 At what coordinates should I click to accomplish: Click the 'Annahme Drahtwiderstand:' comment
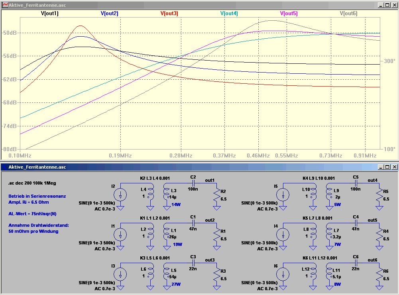[39, 225]
